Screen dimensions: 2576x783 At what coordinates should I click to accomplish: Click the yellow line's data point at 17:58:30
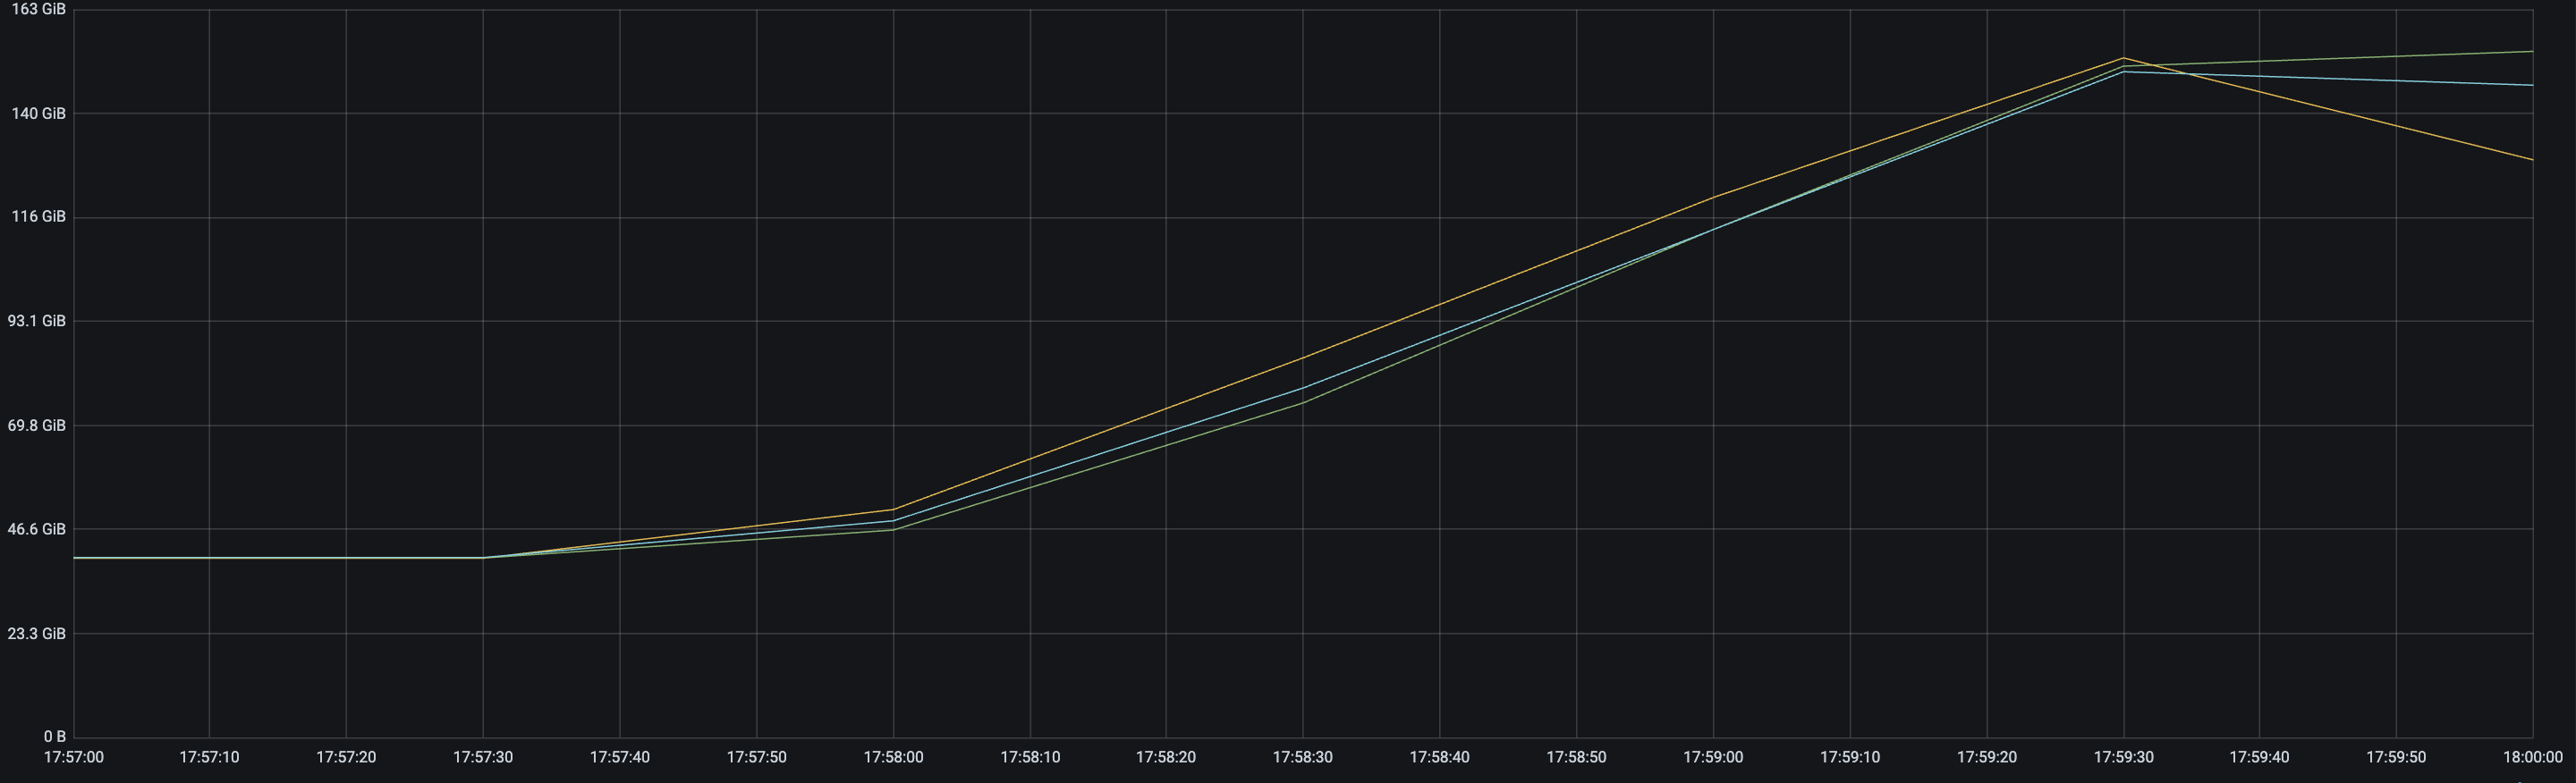click(x=1303, y=358)
